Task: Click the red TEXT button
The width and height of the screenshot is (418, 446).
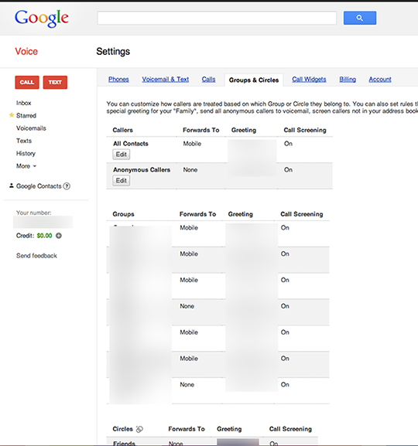Action: click(x=55, y=82)
